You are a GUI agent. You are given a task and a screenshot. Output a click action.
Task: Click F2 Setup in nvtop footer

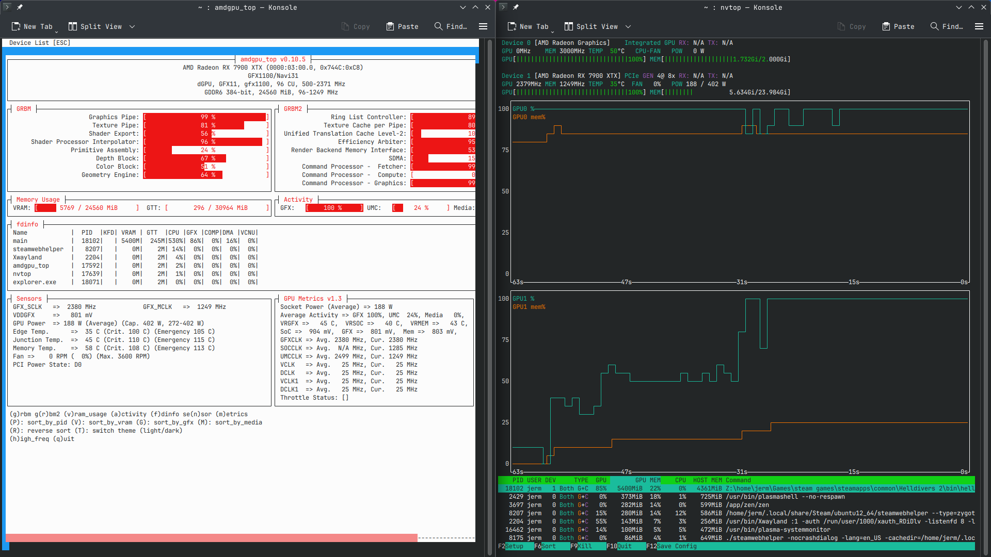pos(514,546)
